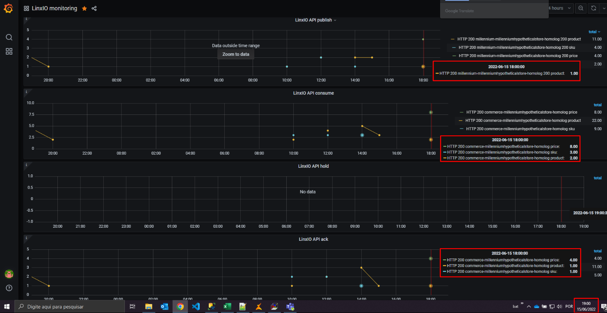Open the time range picker dropdown
Viewport: 607px width, 313px height.
click(561, 8)
